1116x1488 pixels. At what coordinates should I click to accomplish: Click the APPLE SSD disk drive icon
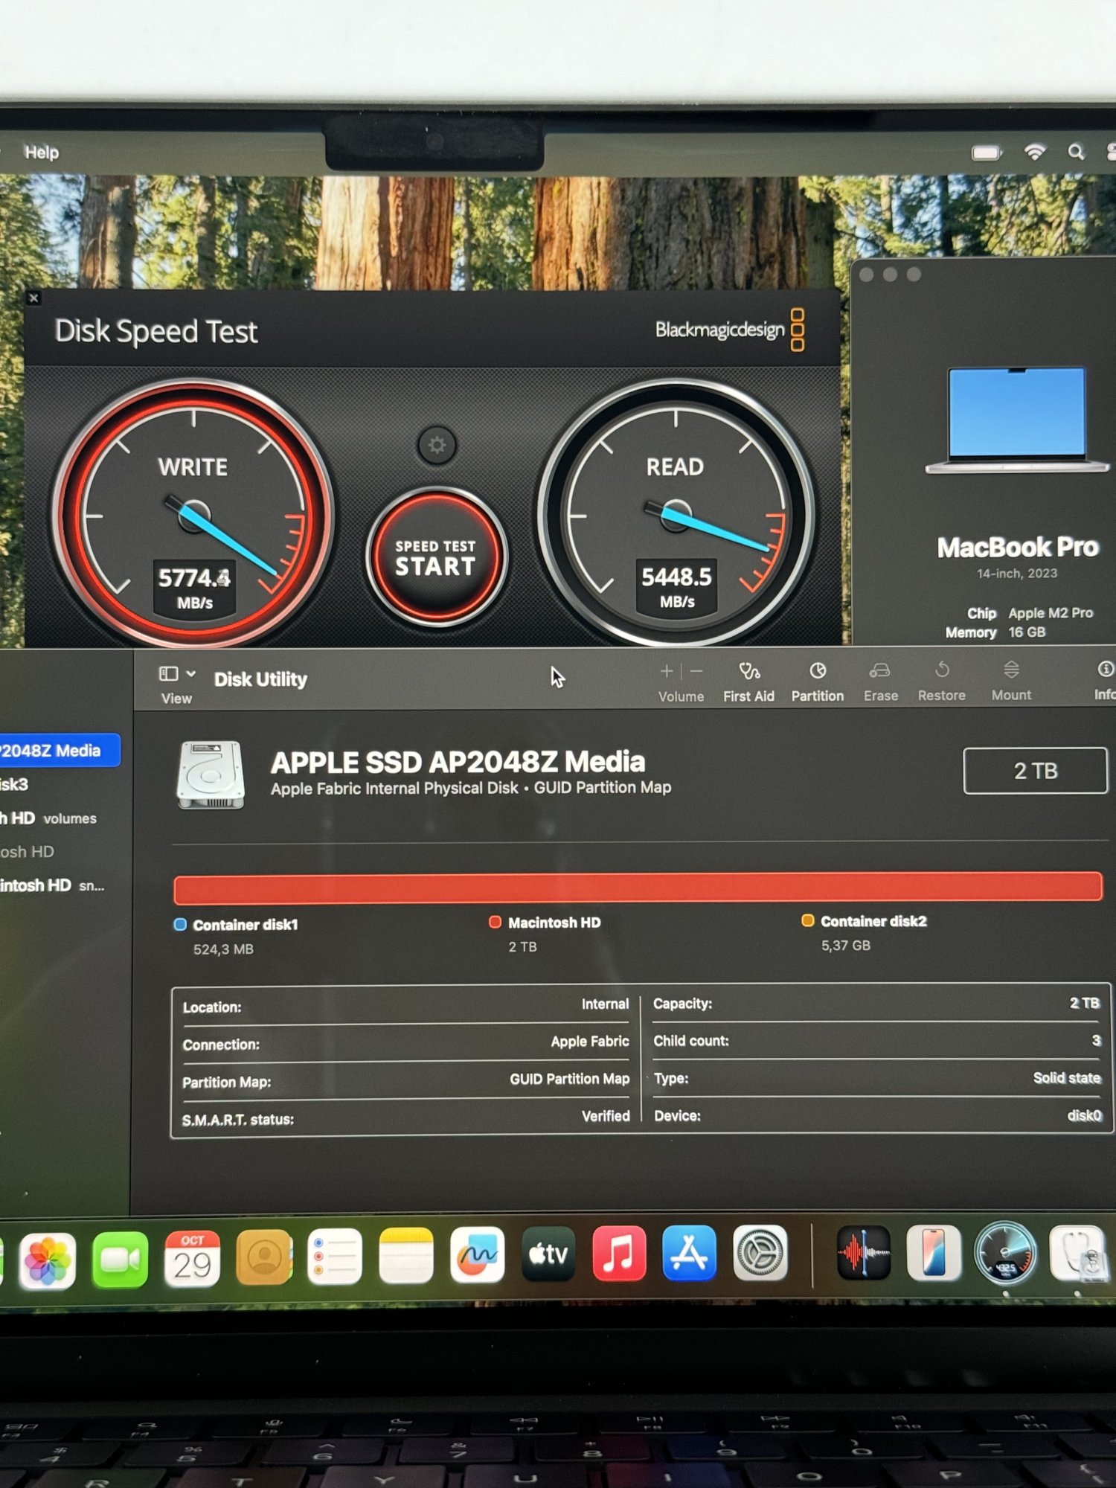coord(211,775)
